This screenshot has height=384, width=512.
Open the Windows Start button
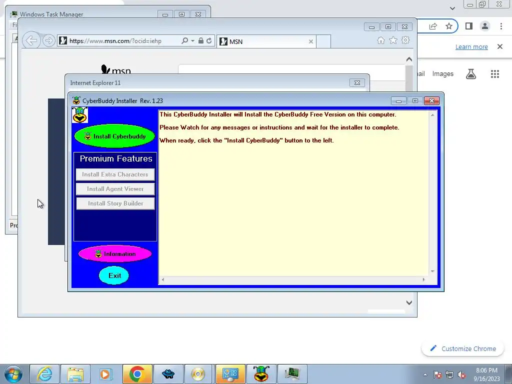pyautogui.click(x=13, y=374)
